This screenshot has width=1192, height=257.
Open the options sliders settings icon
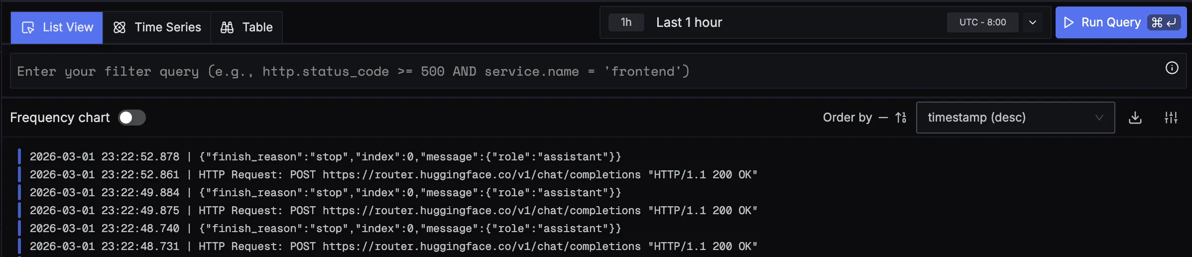coord(1171,118)
